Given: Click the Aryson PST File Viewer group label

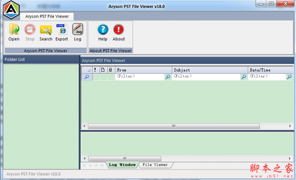Looking at the screenshot, I should click(x=45, y=51).
